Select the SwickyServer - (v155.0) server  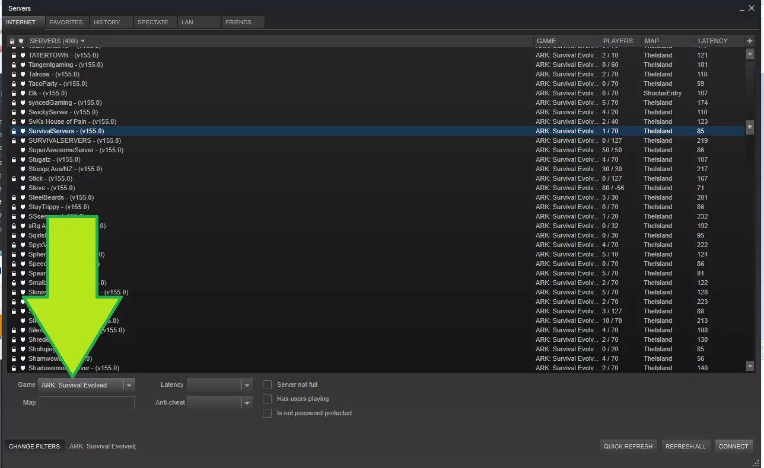pyautogui.click(x=376, y=112)
